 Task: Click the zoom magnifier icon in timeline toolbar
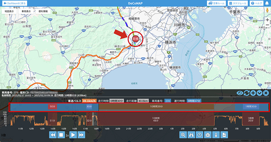click(183, 135)
